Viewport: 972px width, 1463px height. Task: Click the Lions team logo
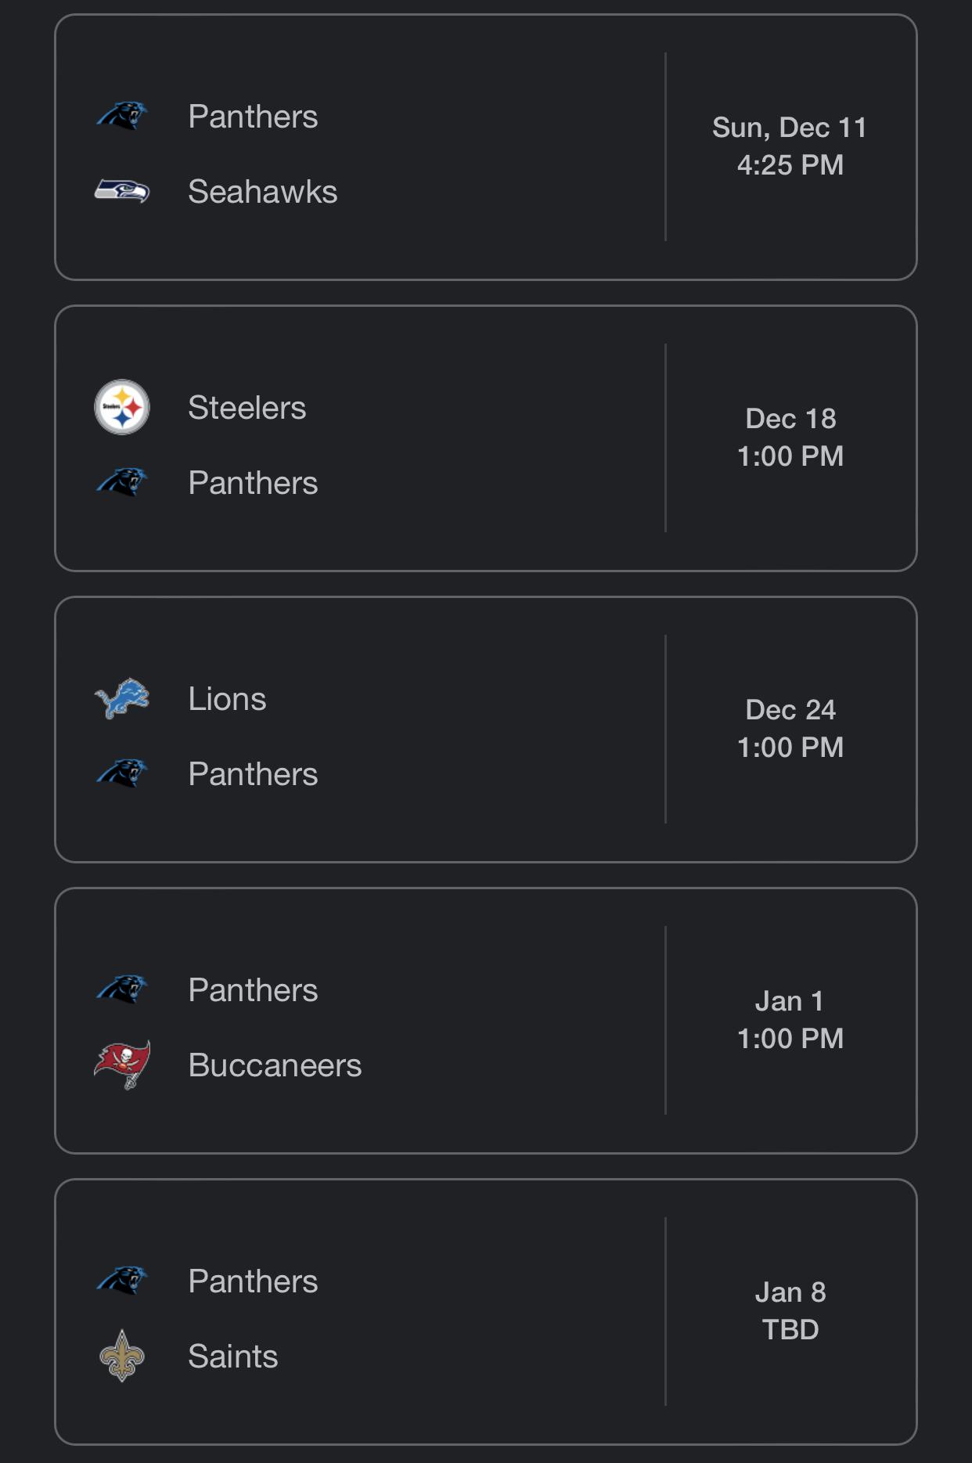pyautogui.click(x=122, y=698)
